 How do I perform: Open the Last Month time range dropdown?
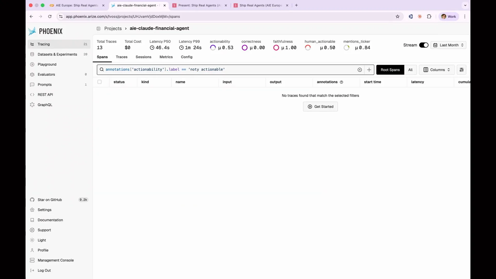(448, 45)
